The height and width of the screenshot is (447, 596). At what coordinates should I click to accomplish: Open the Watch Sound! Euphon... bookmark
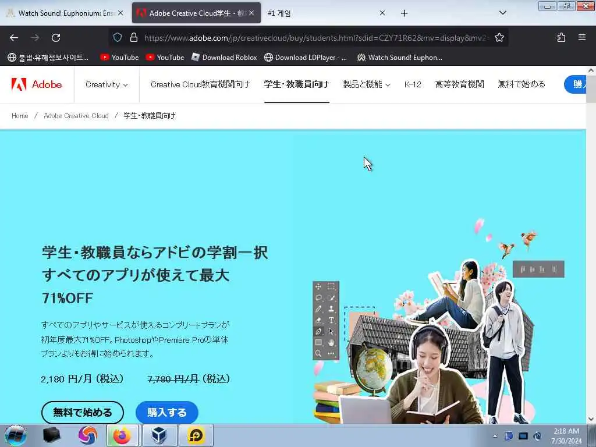399,58
